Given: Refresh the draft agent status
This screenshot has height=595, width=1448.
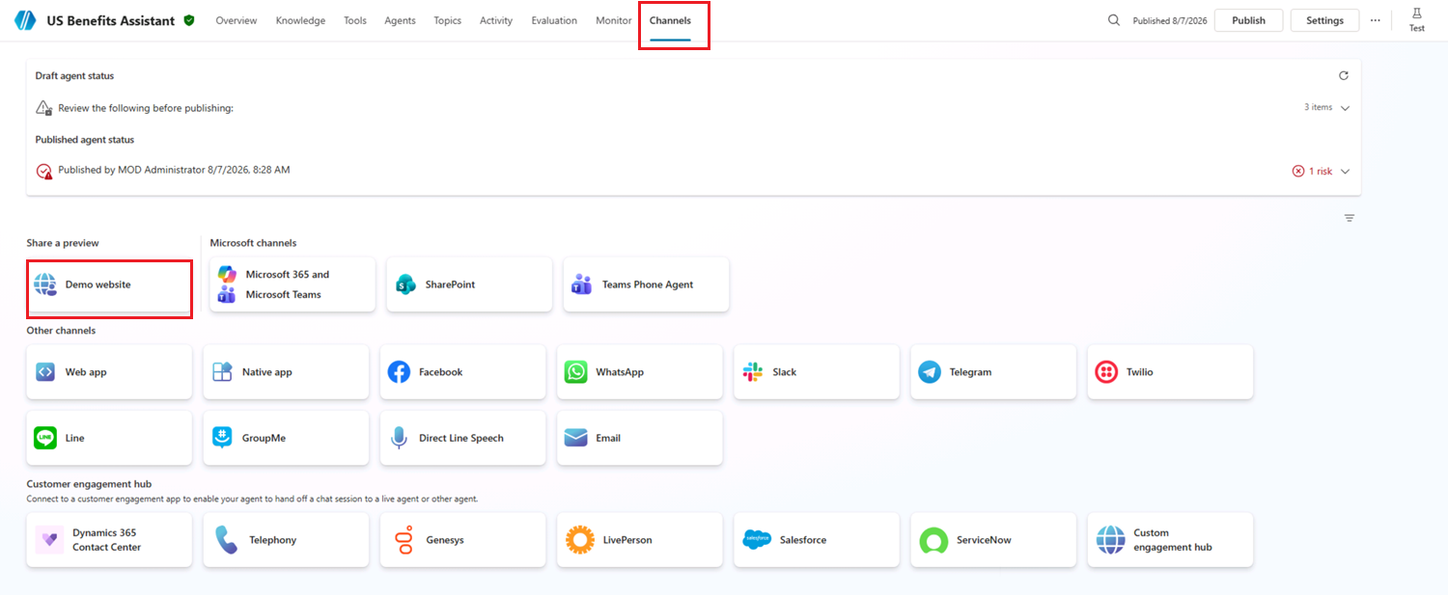Looking at the screenshot, I should click(x=1344, y=75).
